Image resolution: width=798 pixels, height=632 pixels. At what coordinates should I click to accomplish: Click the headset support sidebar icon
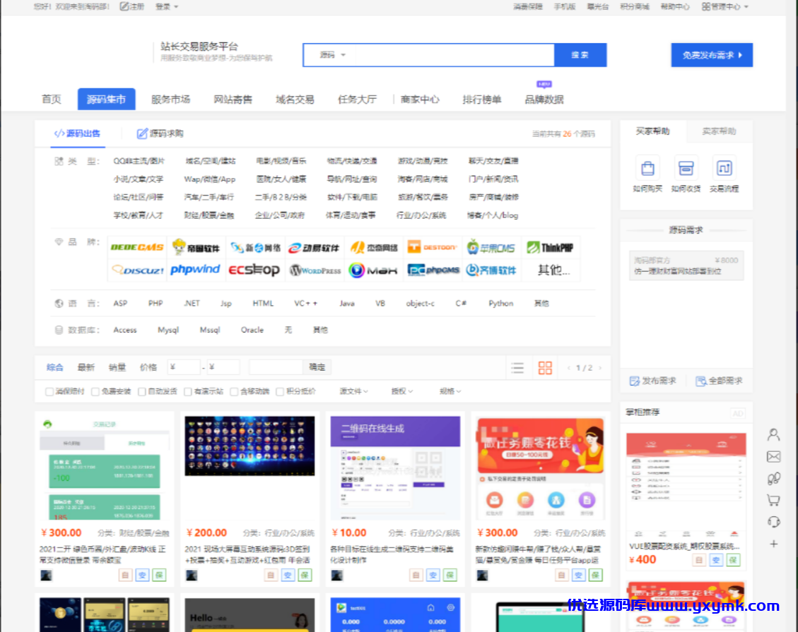(x=773, y=522)
